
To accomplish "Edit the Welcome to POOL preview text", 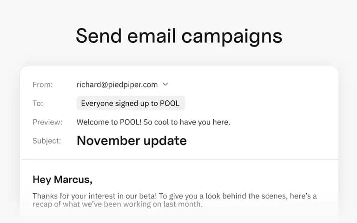I will 153,122.
